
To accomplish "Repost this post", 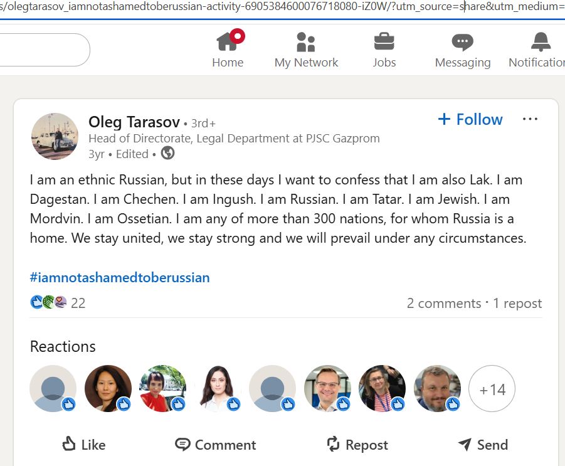I will tap(357, 445).
